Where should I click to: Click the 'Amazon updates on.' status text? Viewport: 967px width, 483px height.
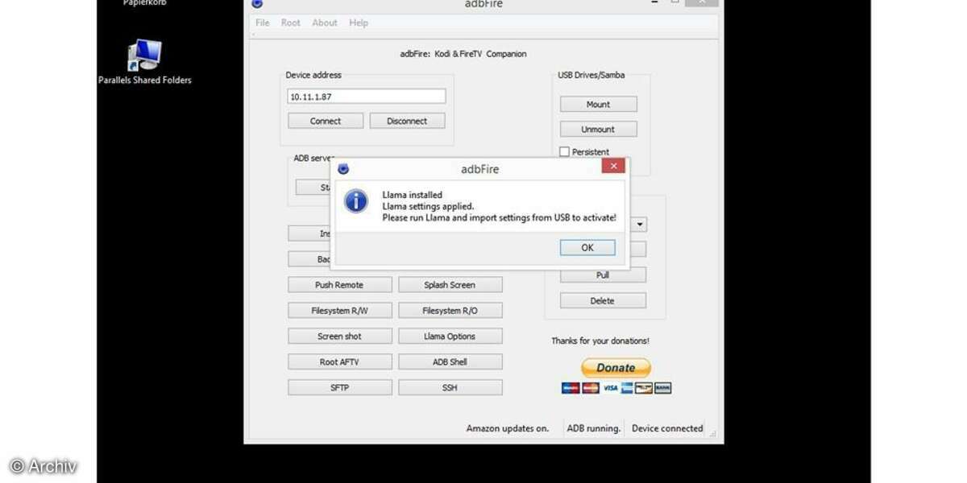point(508,429)
